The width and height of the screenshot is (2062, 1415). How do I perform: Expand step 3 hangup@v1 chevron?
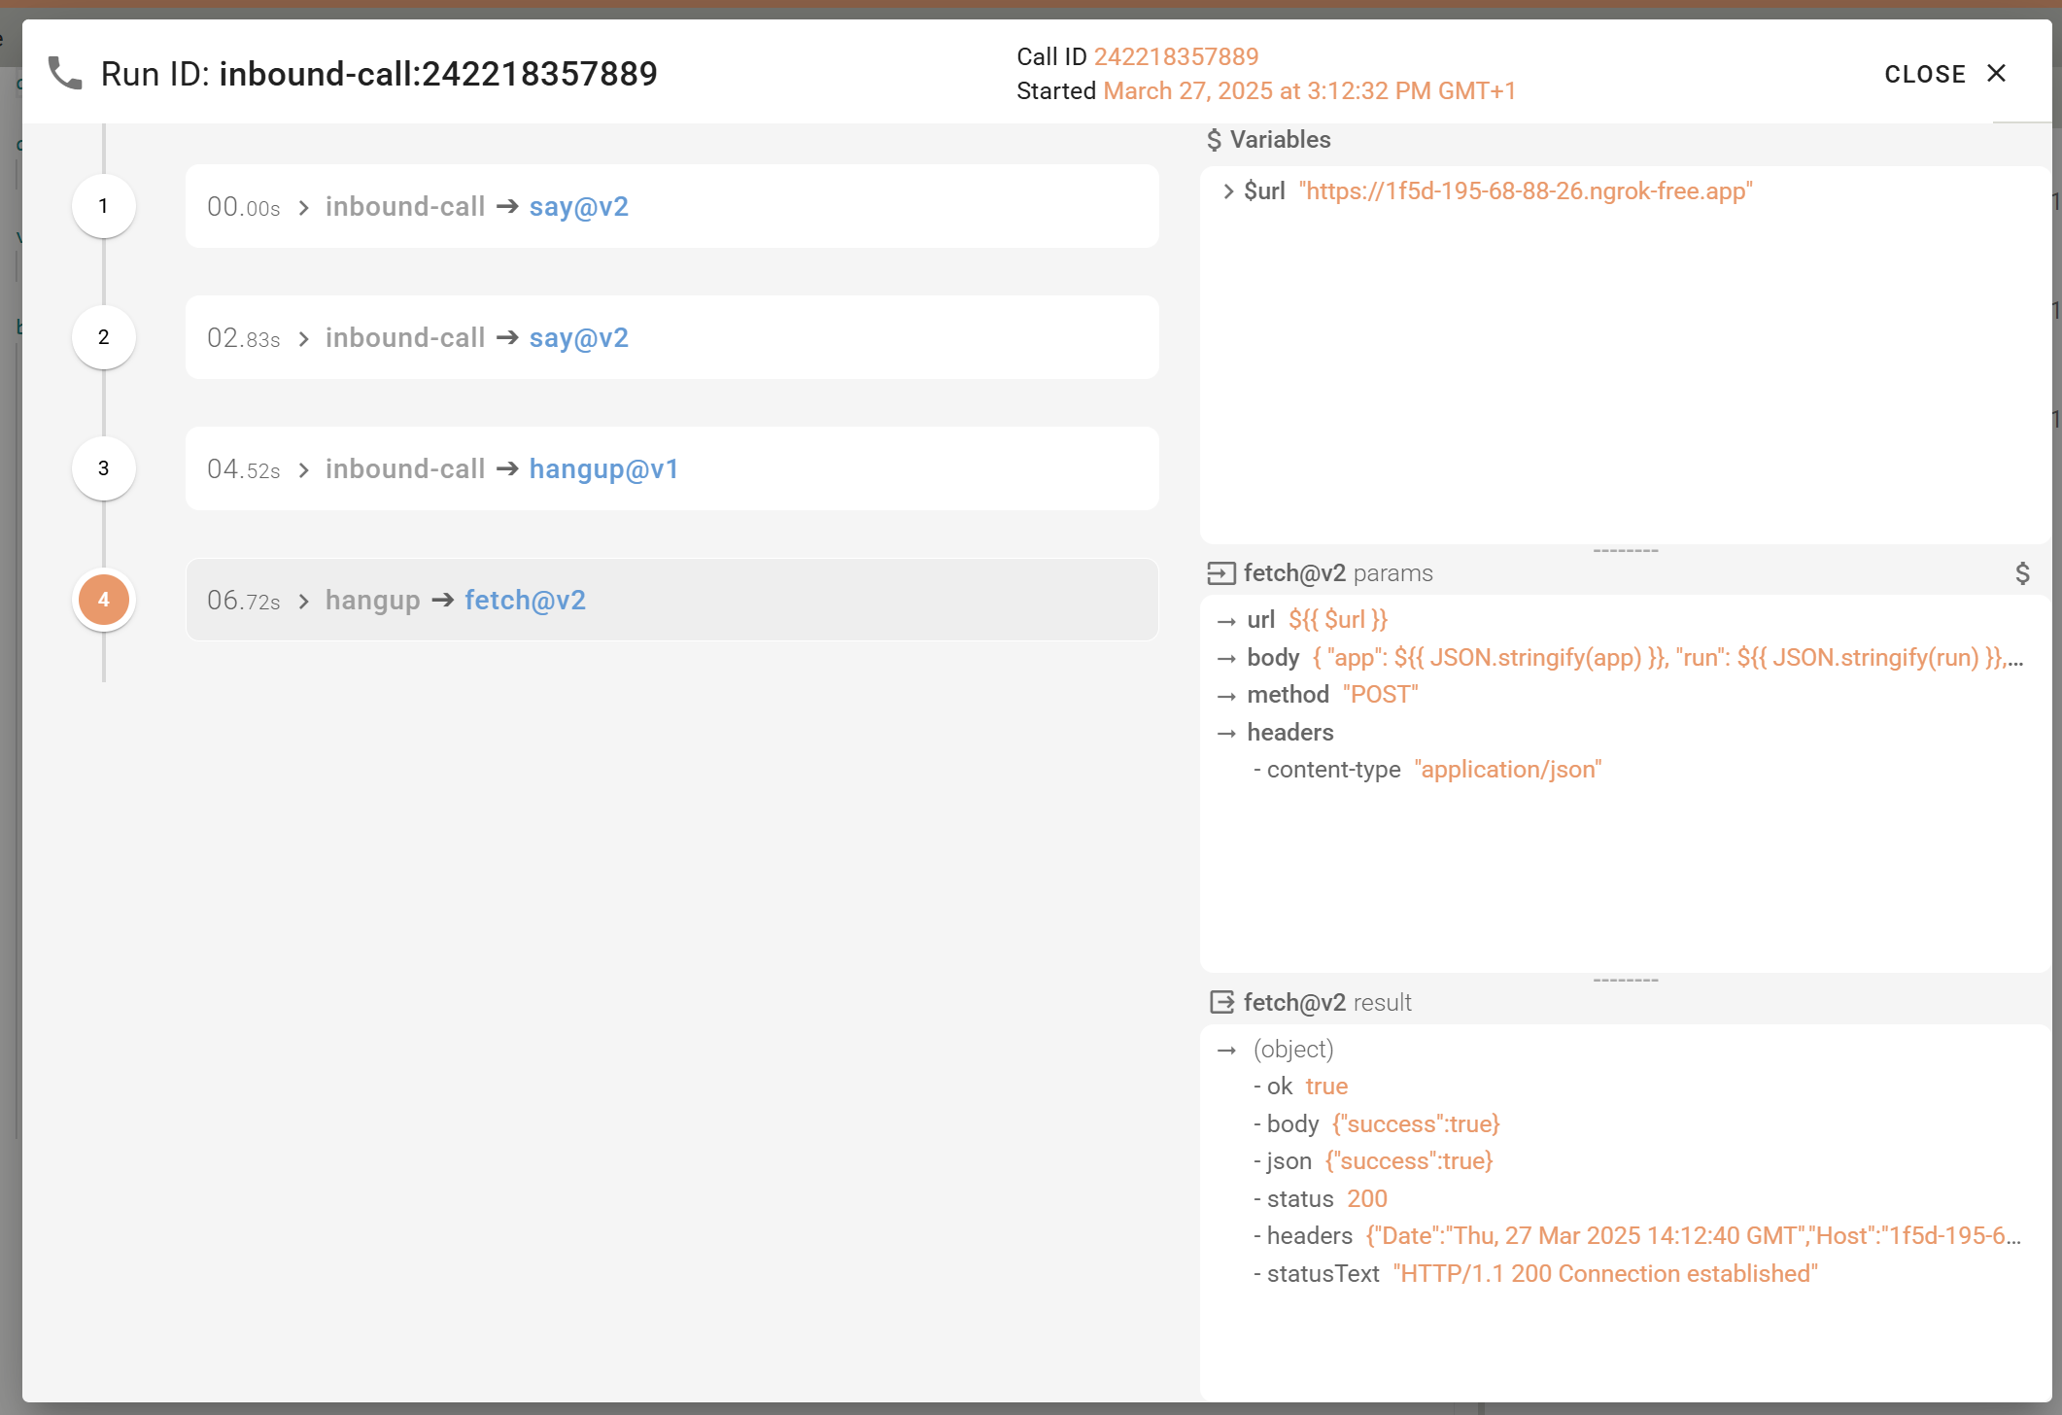pos(304,470)
